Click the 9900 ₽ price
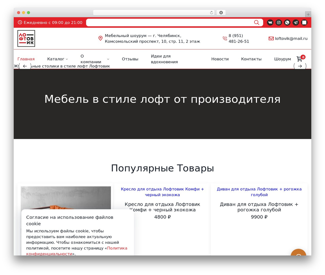 tap(259, 217)
